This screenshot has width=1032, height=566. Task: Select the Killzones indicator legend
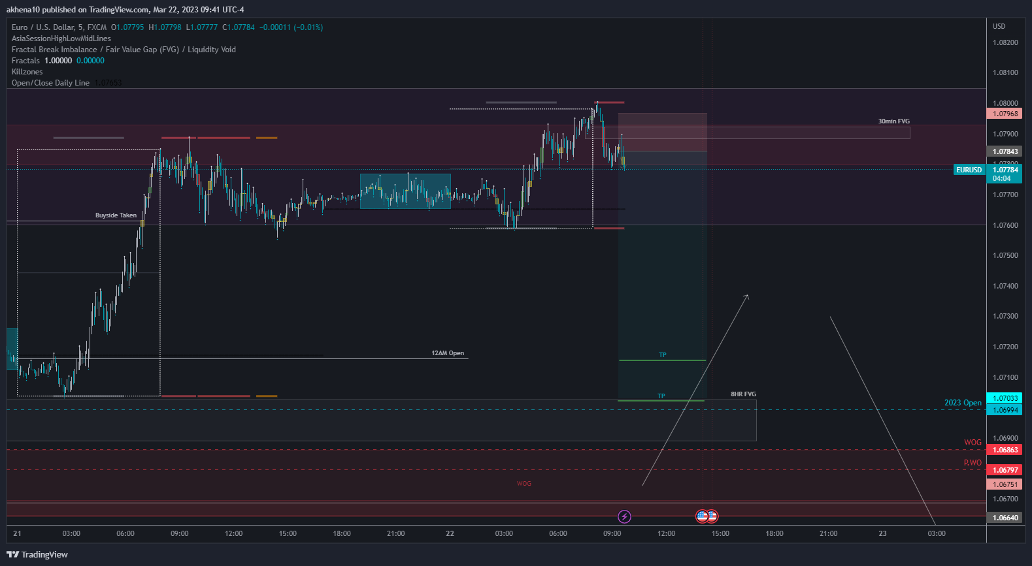(x=27, y=72)
